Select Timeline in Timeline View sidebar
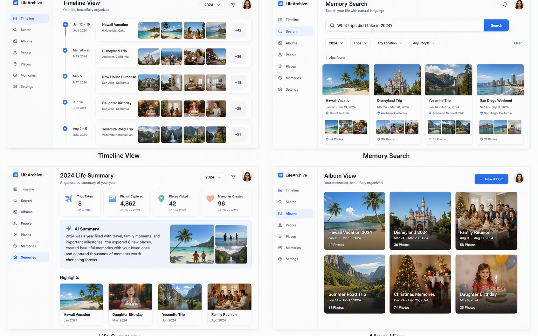The height and width of the screenshot is (336, 538). (x=29, y=18)
